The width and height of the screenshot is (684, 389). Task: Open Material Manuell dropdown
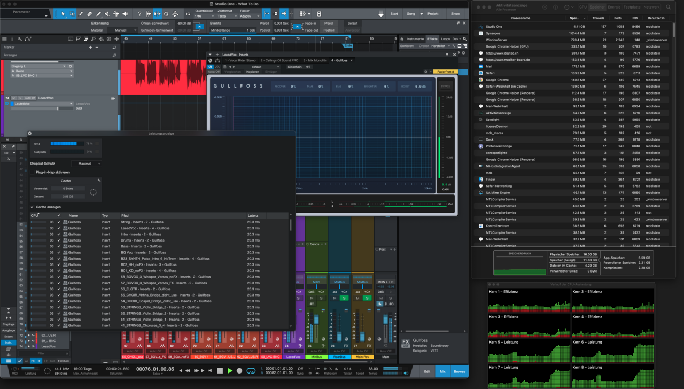tap(122, 30)
